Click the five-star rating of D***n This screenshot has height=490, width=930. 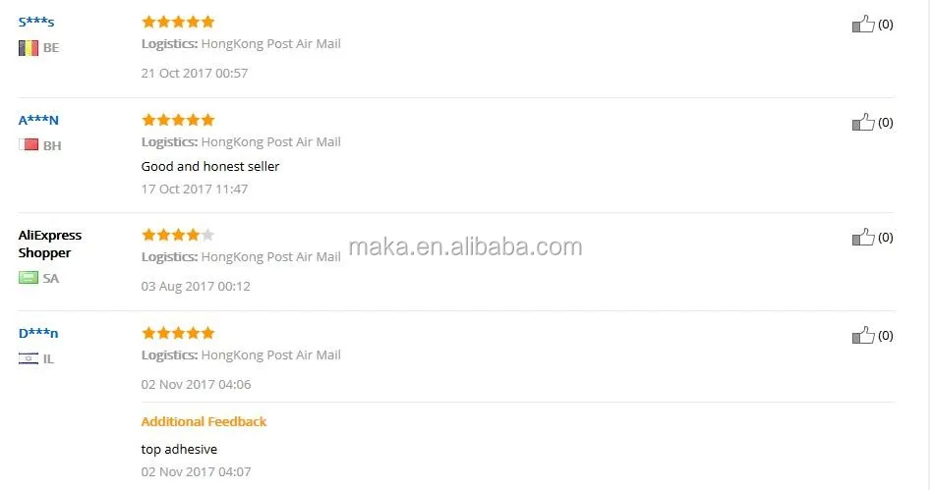tap(178, 333)
